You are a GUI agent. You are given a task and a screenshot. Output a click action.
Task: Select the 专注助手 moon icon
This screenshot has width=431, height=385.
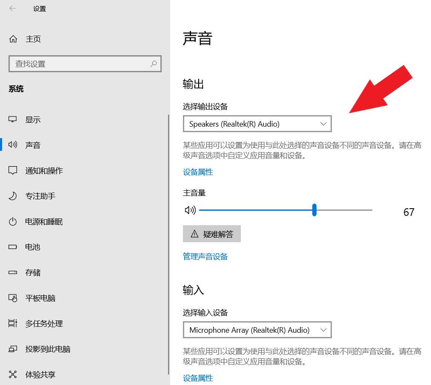click(13, 196)
